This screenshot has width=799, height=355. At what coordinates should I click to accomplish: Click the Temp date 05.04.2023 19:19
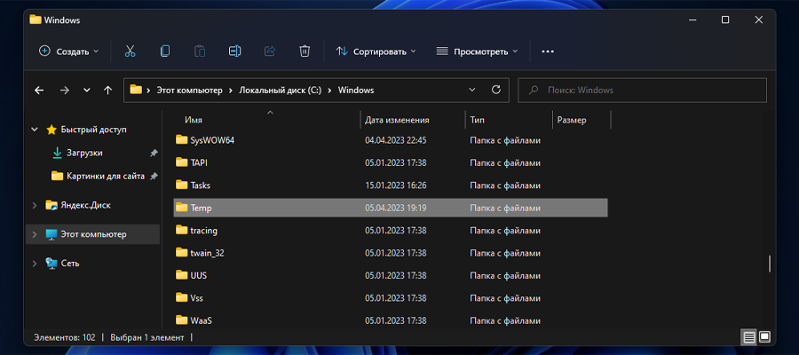(396, 208)
